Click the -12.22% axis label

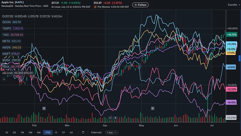tap(231, 89)
